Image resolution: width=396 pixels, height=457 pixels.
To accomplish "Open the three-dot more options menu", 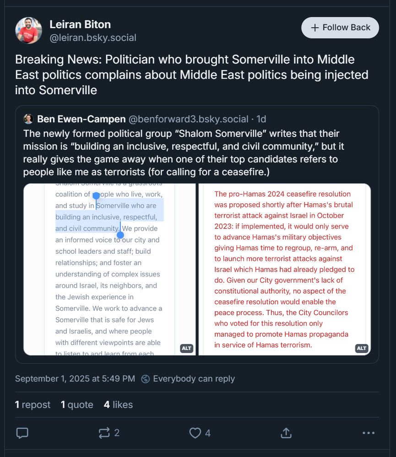I will click(x=368, y=433).
